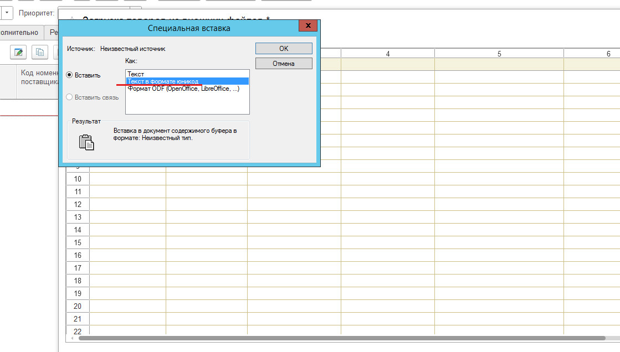Select column 4 header in spreadsheet
The image size is (620, 352).
(x=387, y=54)
